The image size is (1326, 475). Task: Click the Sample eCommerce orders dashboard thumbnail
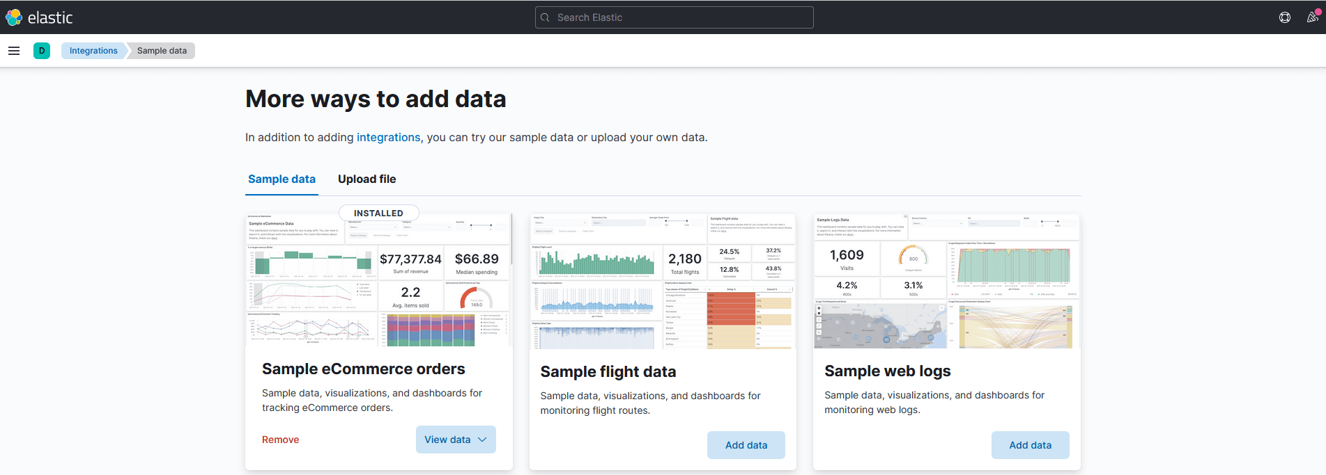pos(379,280)
